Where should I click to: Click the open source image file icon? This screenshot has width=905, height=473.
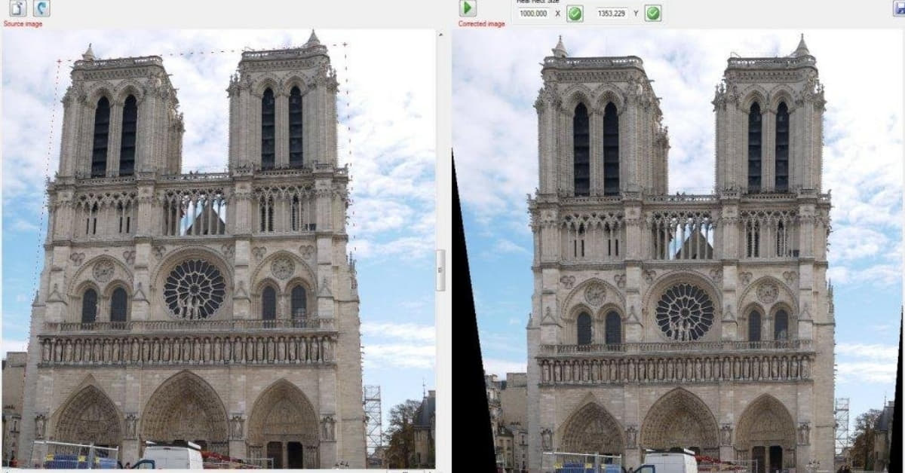[17, 8]
